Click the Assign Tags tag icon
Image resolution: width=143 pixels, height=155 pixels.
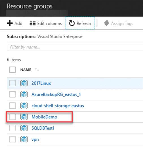coord(107,23)
